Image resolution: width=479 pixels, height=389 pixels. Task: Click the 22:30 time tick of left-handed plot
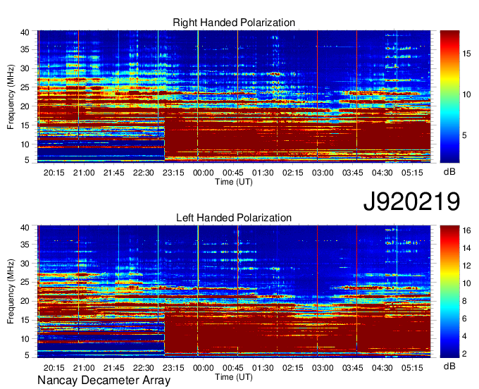click(144, 368)
